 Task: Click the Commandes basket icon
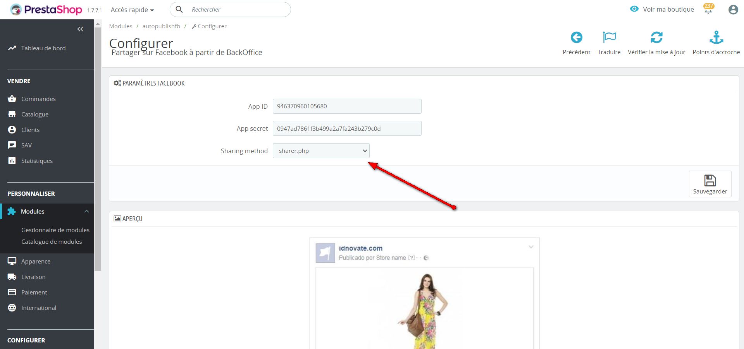point(12,99)
